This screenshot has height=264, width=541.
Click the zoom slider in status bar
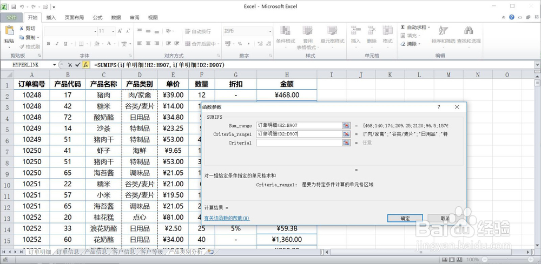pos(507,260)
